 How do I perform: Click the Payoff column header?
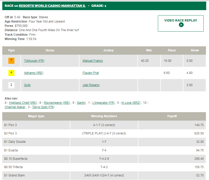point(172,116)
